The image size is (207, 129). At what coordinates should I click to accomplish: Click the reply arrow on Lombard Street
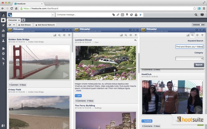[135, 40]
